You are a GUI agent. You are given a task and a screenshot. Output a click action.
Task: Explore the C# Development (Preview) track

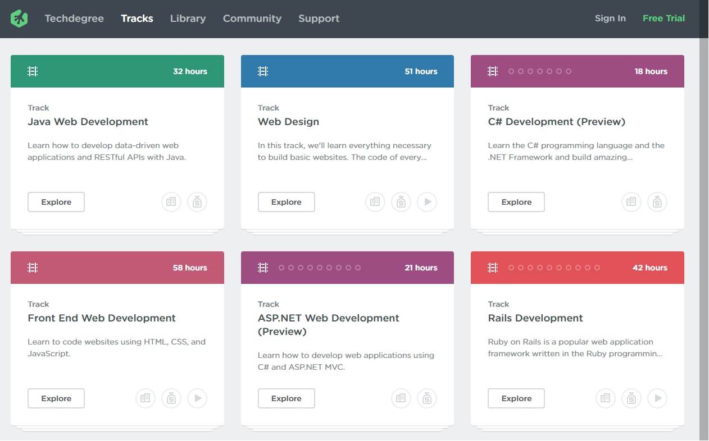516,202
